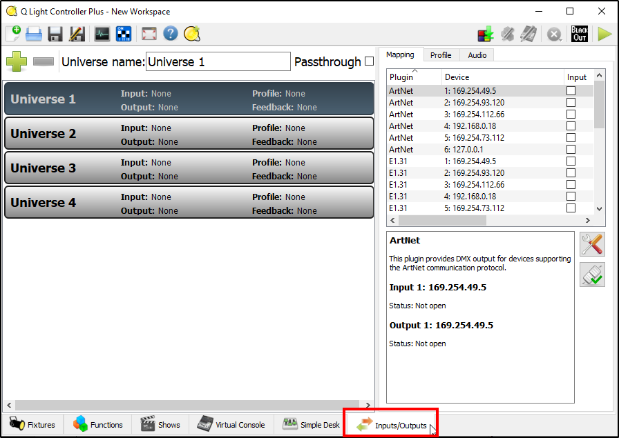Click the plugin list scroll up arrow
Screen dimensions: 619x438
(x=599, y=75)
